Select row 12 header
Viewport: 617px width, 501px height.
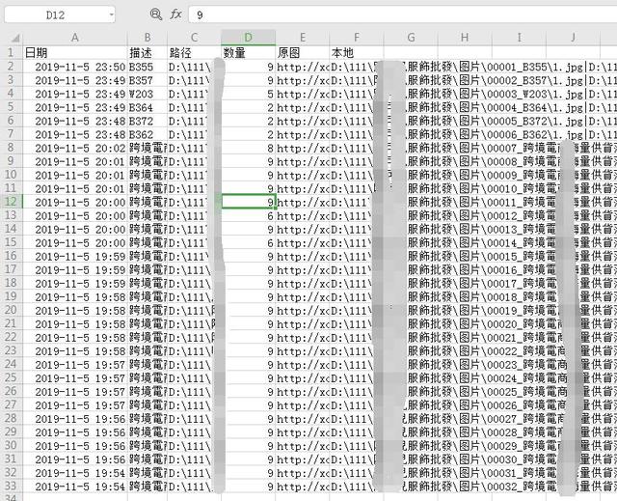[x=11, y=202]
